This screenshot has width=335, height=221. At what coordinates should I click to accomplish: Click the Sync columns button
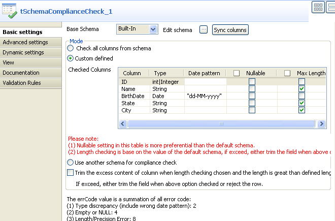(230, 30)
